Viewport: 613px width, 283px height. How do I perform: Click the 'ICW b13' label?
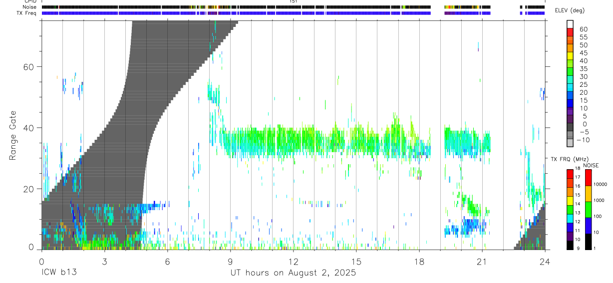coord(59,273)
